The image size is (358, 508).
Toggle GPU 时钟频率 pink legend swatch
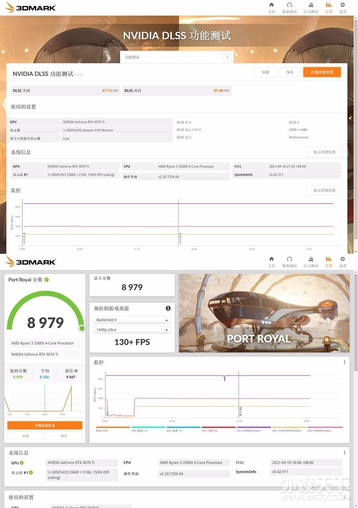(325, 428)
